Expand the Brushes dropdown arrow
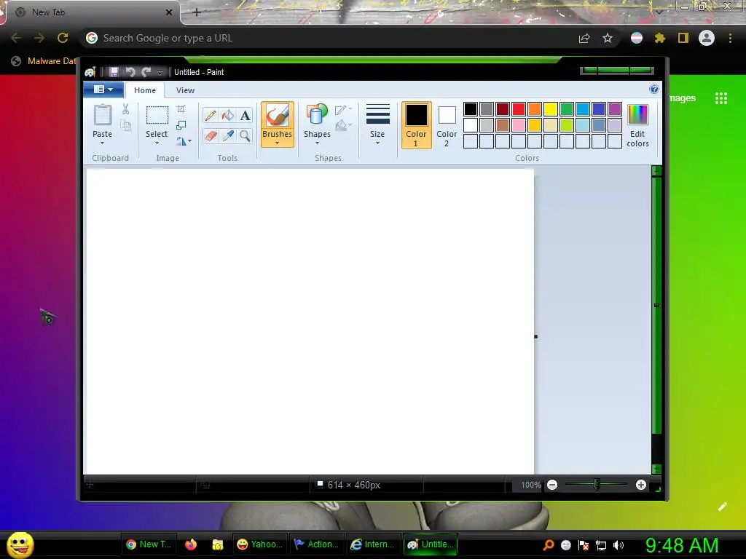746x559 pixels. pos(277,143)
